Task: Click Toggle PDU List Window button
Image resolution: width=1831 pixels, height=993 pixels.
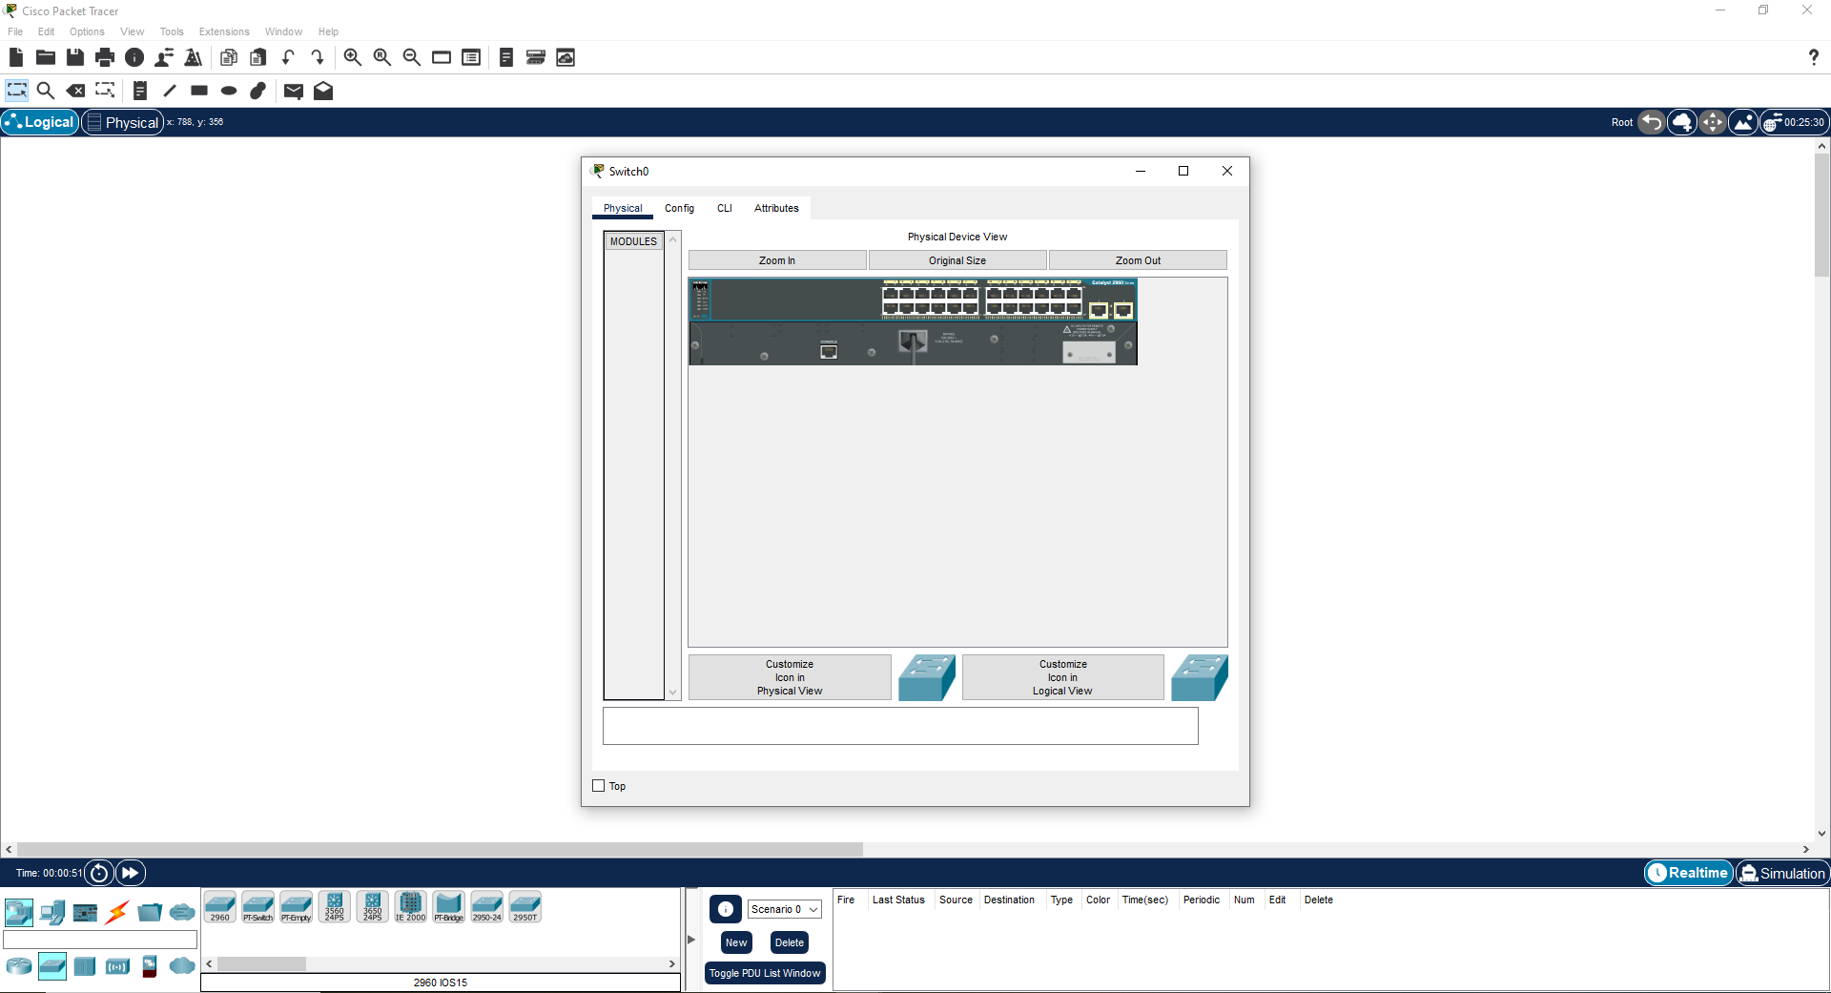Action: point(764,973)
